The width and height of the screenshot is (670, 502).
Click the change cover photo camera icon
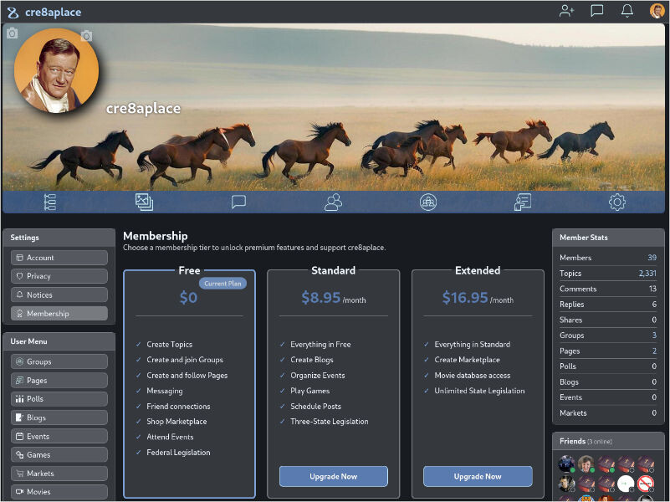[x=12, y=33]
